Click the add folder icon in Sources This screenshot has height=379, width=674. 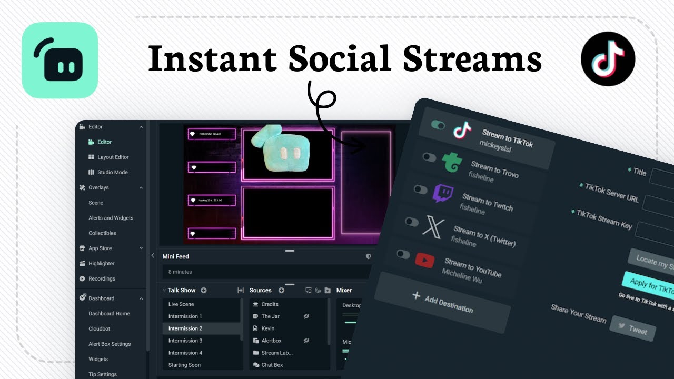[328, 290]
